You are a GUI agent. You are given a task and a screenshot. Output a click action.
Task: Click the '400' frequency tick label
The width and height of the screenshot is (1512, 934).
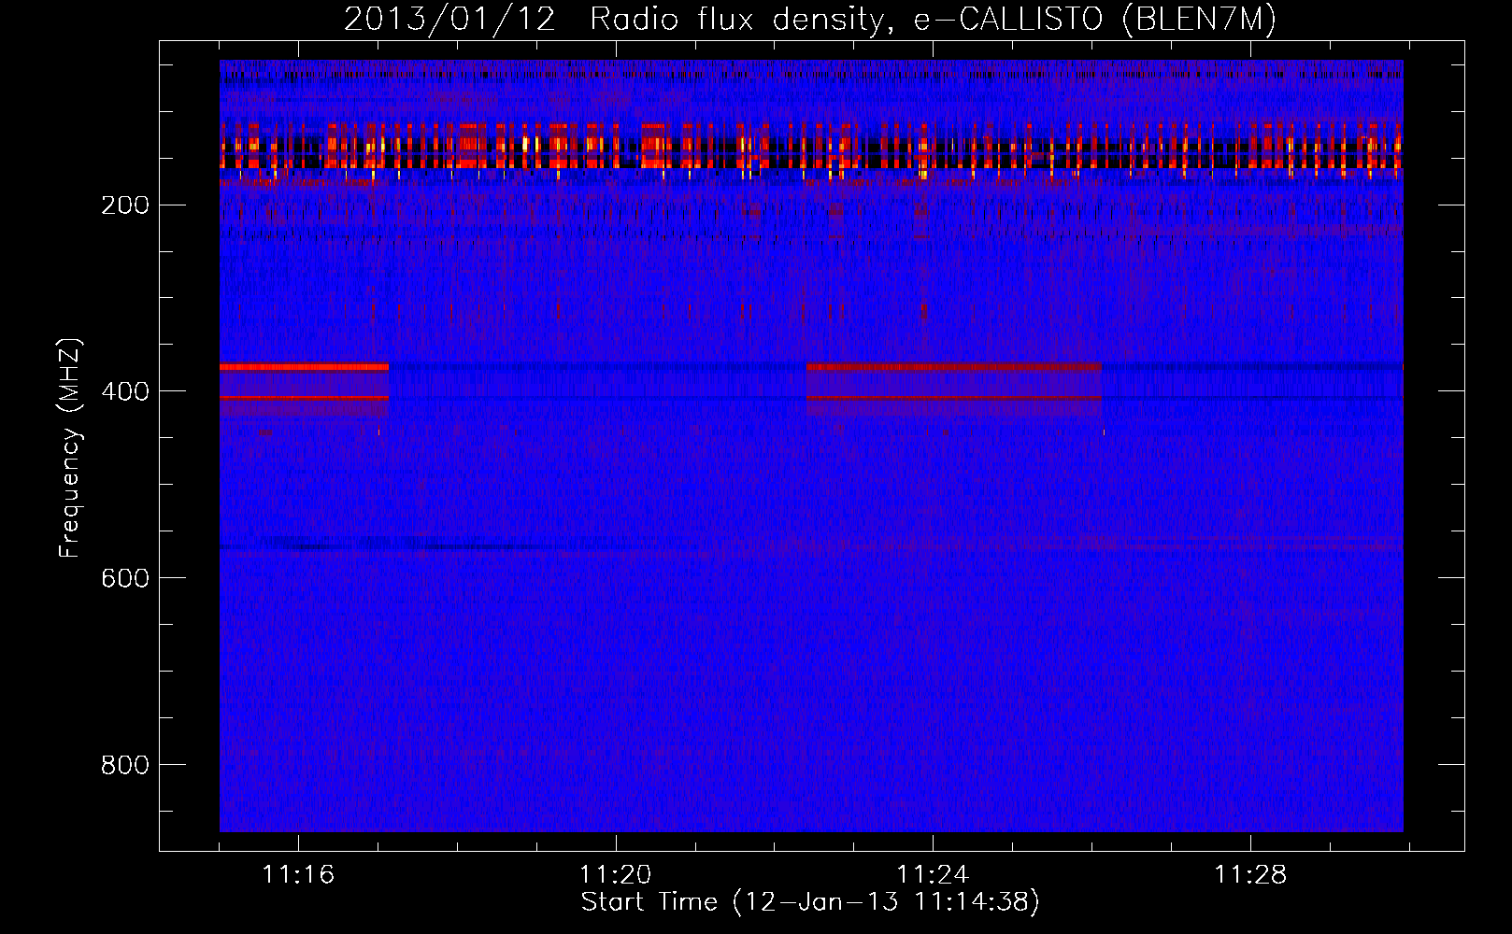tap(125, 391)
